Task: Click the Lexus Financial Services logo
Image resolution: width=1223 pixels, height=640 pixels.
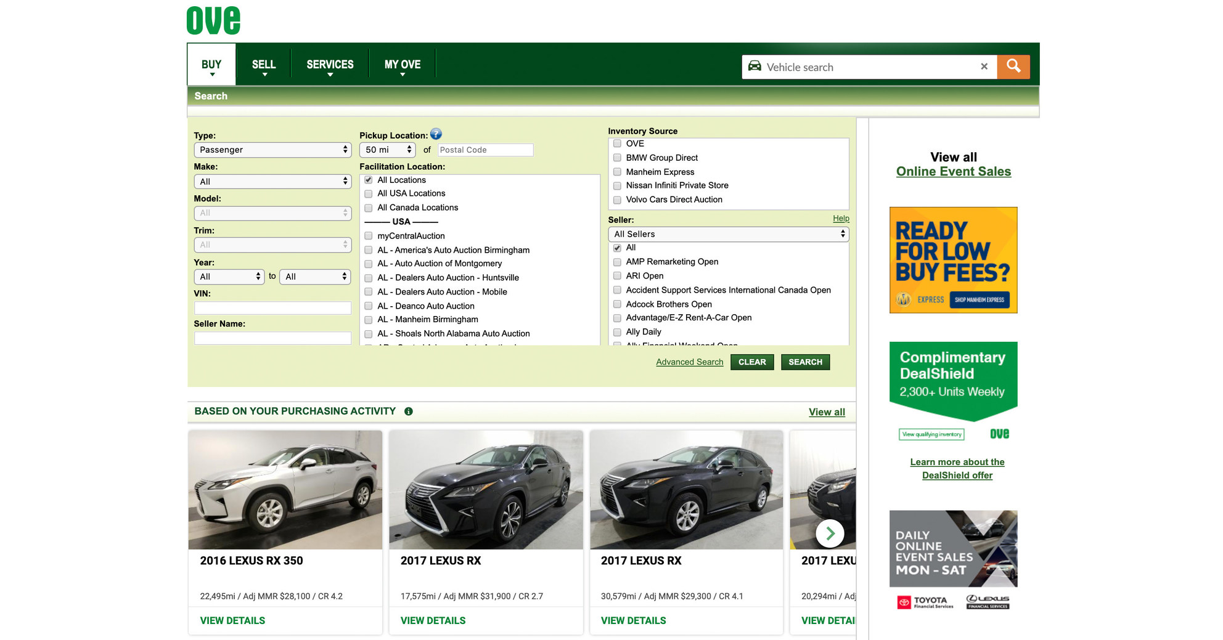Action: pos(987,602)
